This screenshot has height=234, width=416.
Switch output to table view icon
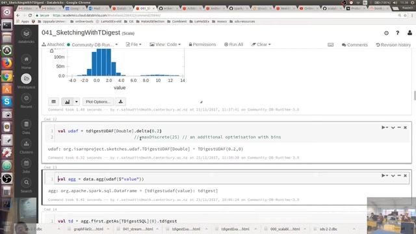53,101
